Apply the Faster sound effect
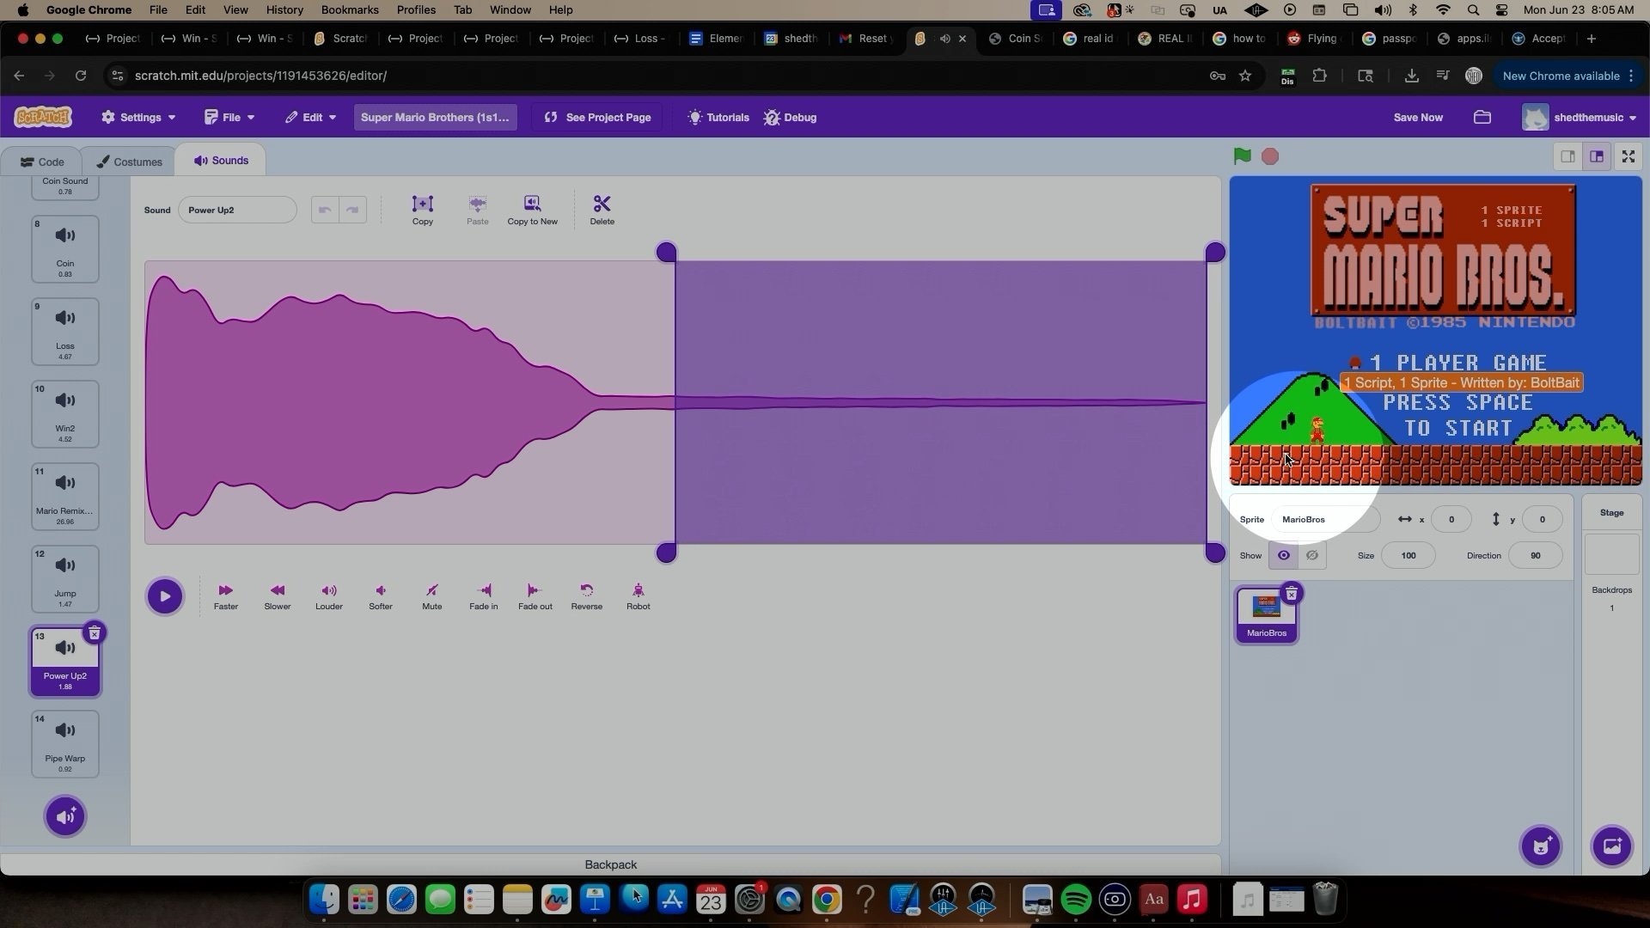The width and height of the screenshot is (1650, 928). pos(226,596)
